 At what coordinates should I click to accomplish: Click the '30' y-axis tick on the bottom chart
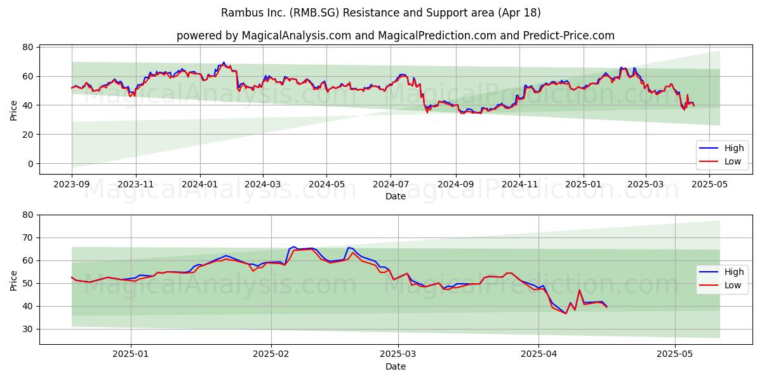[29, 329]
